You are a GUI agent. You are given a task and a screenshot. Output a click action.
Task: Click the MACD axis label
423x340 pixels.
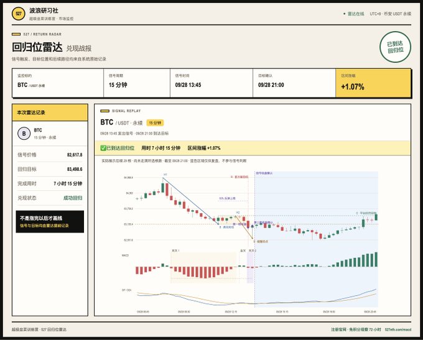pos(125,255)
